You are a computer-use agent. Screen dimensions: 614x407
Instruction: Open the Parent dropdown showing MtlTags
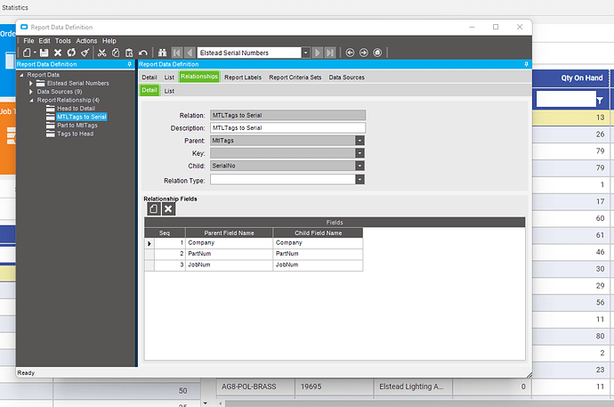point(360,141)
